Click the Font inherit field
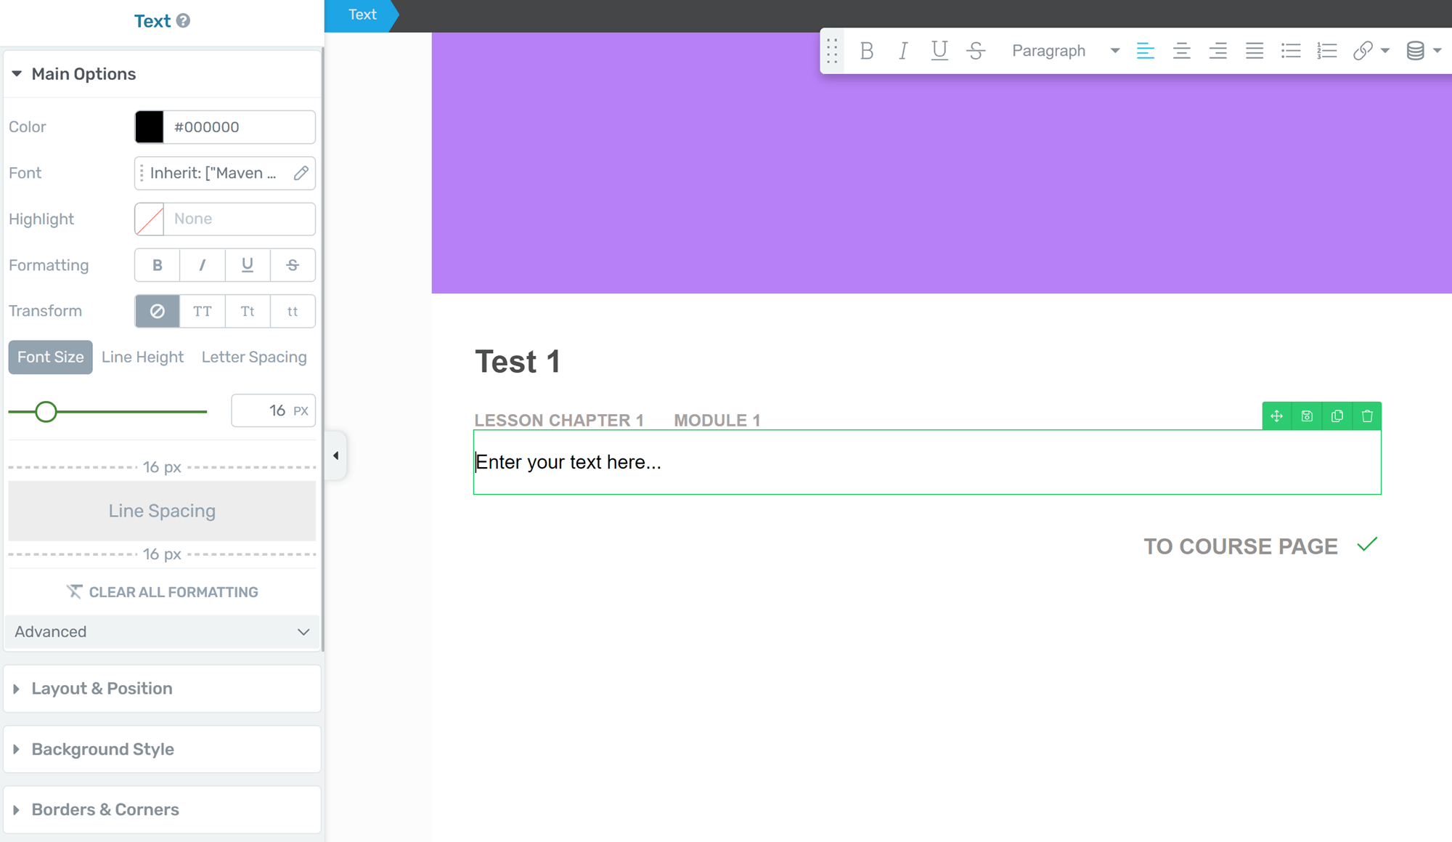The image size is (1452, 842). [x=225, y=173]
